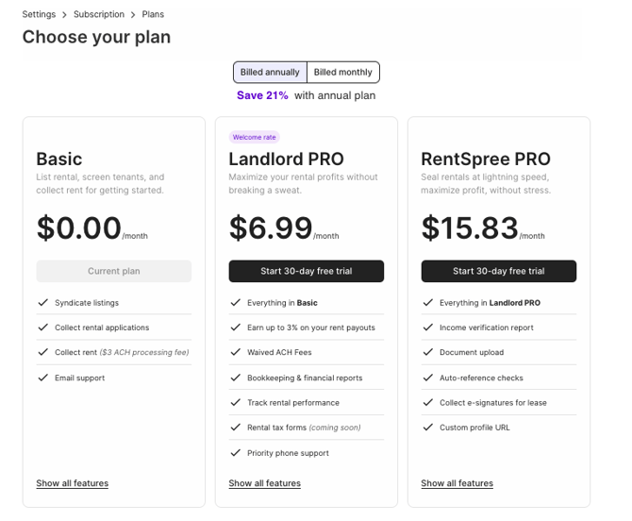Click checkmark next to Custom profile URL

click(x=428, y=428)
